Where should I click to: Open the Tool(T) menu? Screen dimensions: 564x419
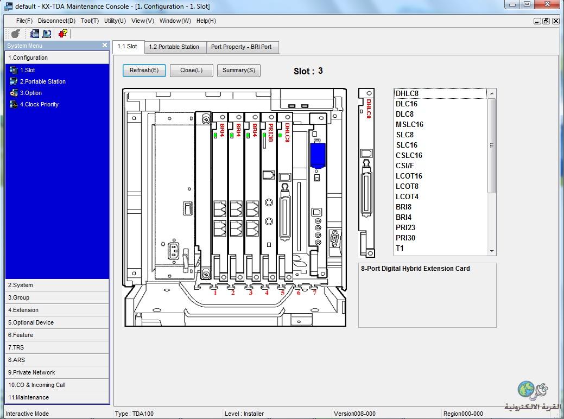tap(90, 21)
